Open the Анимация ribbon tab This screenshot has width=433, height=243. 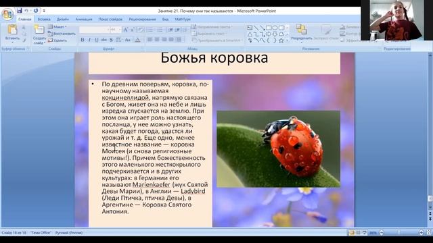point(84,20)
